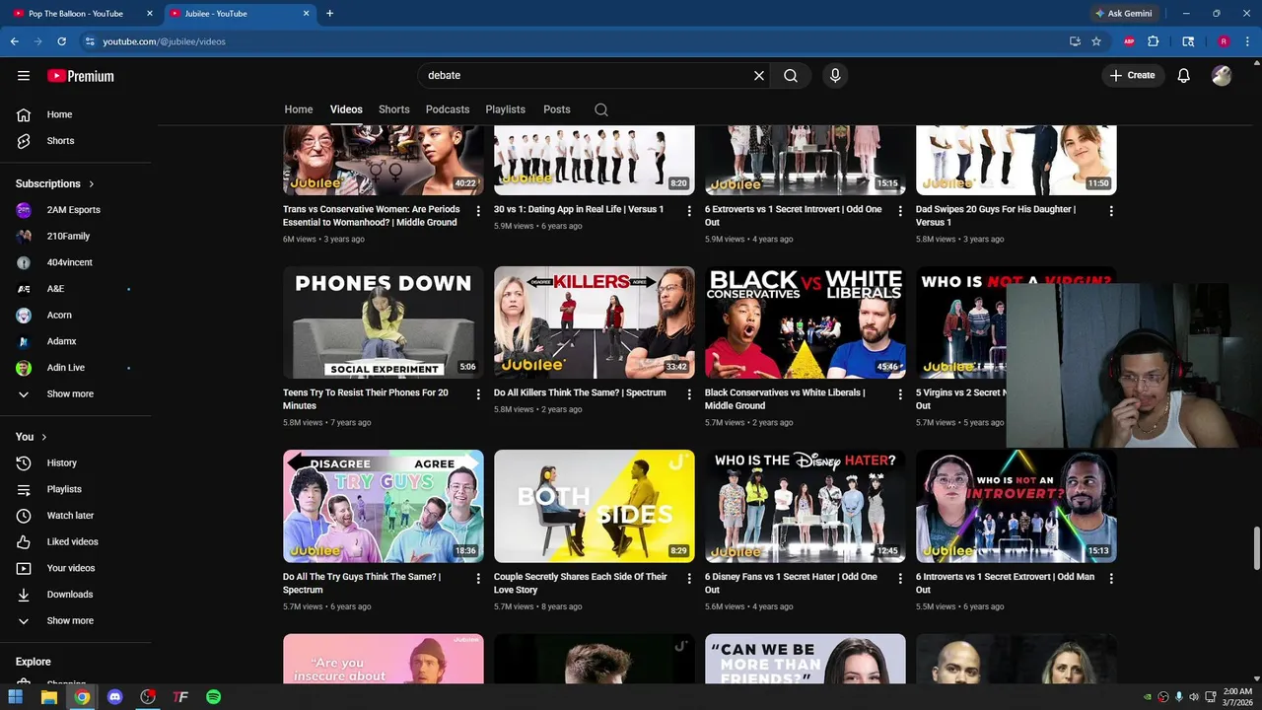Click the Ask Gemini button
Screen dimensions: 1262x710
[x=1123, y=14]
